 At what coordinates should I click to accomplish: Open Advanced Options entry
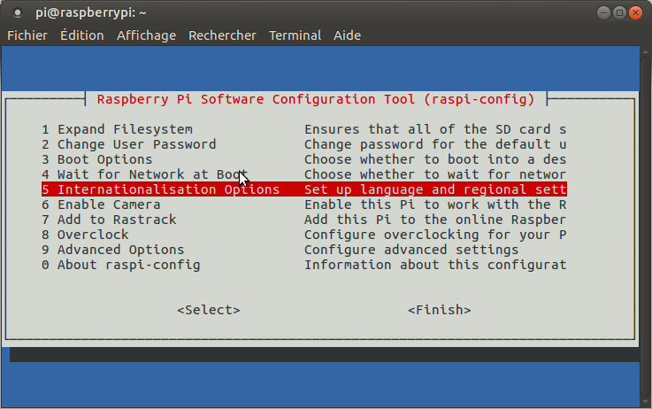[119, 250]
